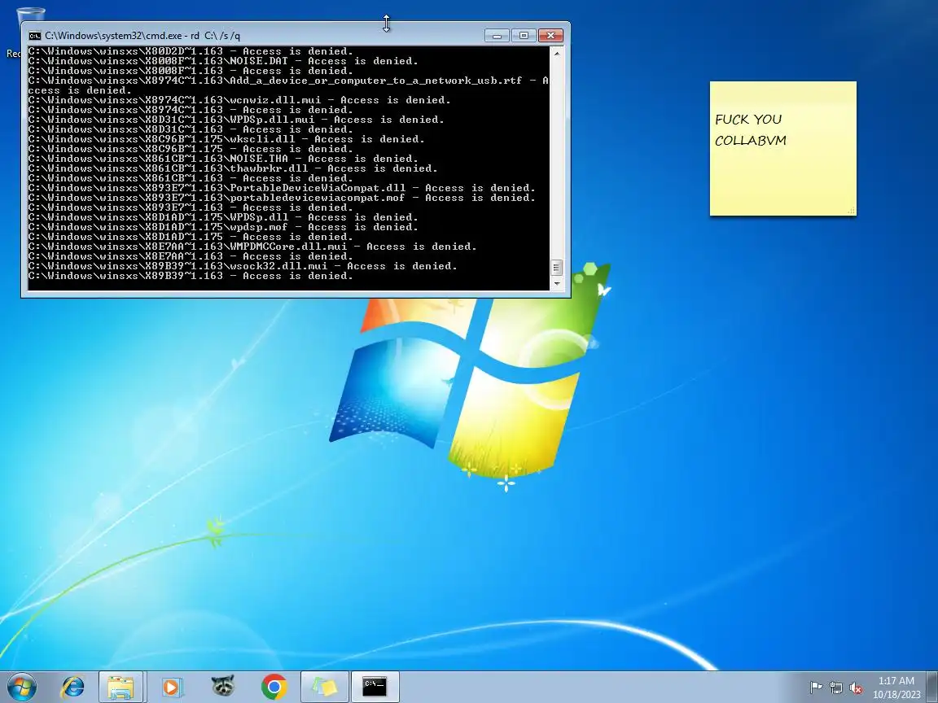Image resolution: width=938 pixels, height=703 pixels.
Task: Click the line containing wpdsp.mof
Action: (223, 227)
